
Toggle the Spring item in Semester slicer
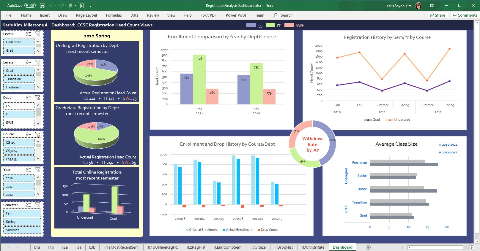pyautogui.click(x=23, y=222)
